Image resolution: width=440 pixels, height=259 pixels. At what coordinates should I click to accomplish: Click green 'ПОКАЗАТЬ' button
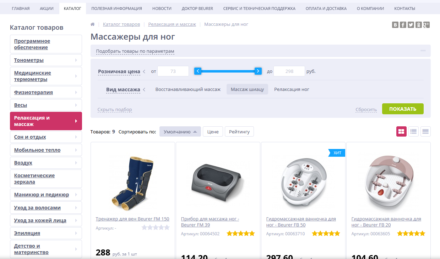pyautogui.click(x=403, y=109)
